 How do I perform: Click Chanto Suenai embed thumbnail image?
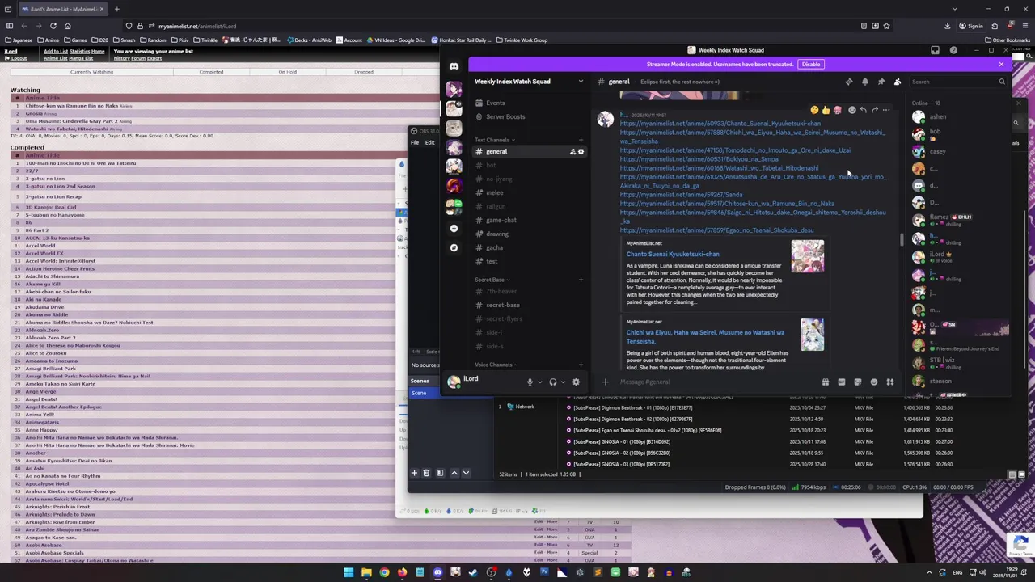click(808, 255)
